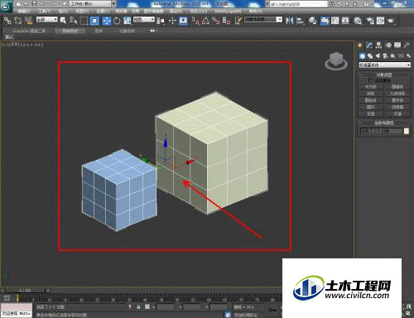
Task: Select the Move transform tool in toolbar
Action: [x=107, y=21]
